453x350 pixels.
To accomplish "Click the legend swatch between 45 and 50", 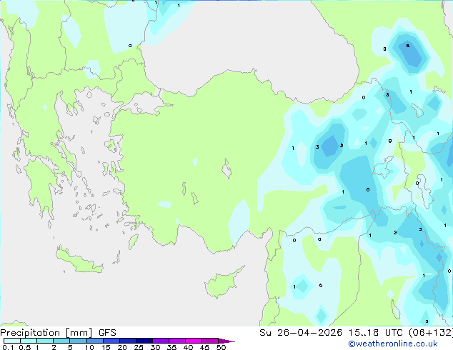I will [x=210, y=341].
